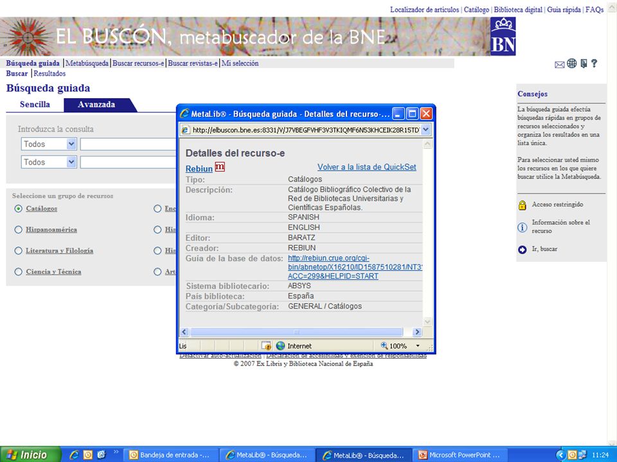
Task: Open Buscar recursos-e menu item
Action: tap(138, 64)
